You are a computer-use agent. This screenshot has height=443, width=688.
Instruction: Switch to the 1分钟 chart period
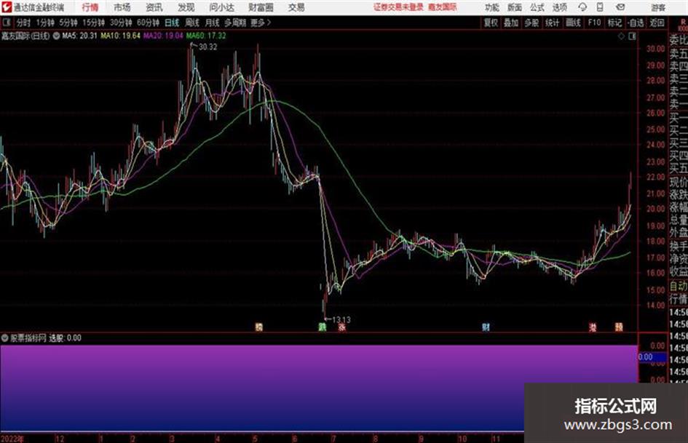click(x=45, y=23)
